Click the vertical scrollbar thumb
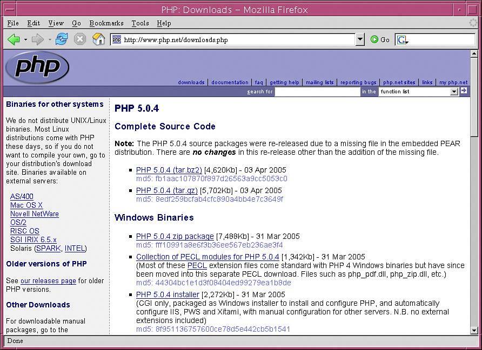 (x=474, y=97)
